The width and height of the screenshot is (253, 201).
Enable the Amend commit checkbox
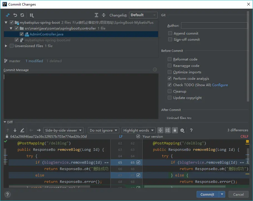coord(170,33)
